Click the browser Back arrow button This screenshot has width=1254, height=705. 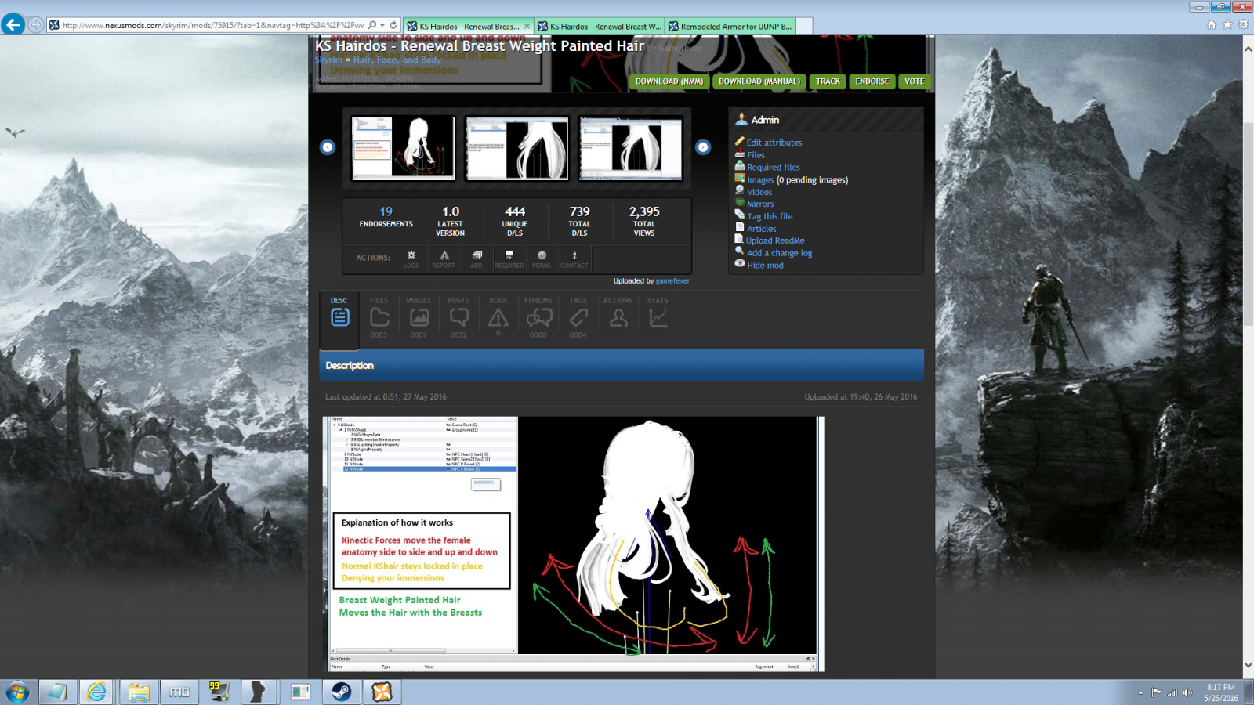click(x=13, y=25)
